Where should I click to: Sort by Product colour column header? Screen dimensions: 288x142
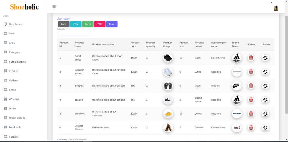tap(199, 44)
